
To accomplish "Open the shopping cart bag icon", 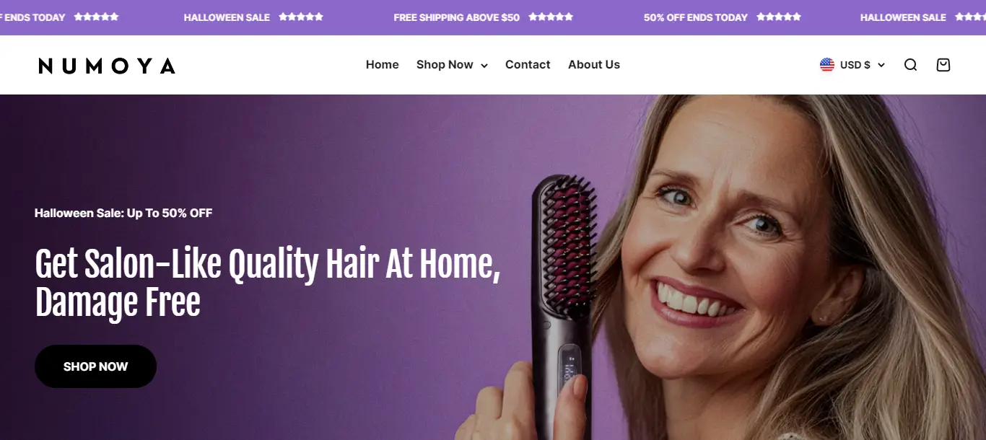I will click(x=943, y=65).
